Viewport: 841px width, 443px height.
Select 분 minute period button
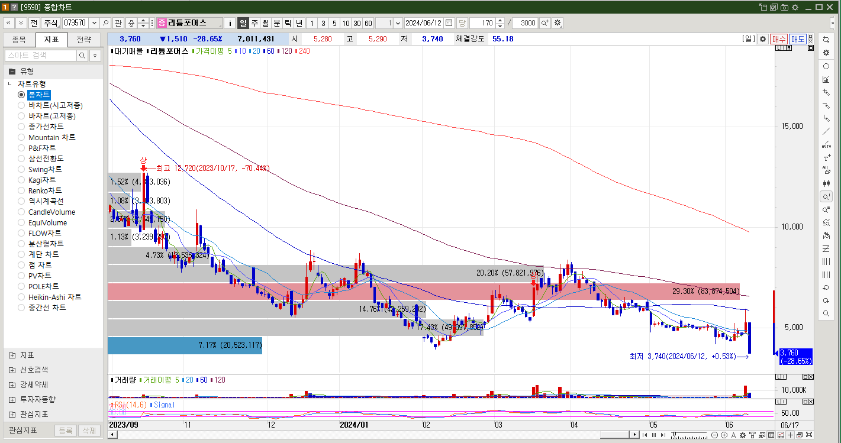277,23
